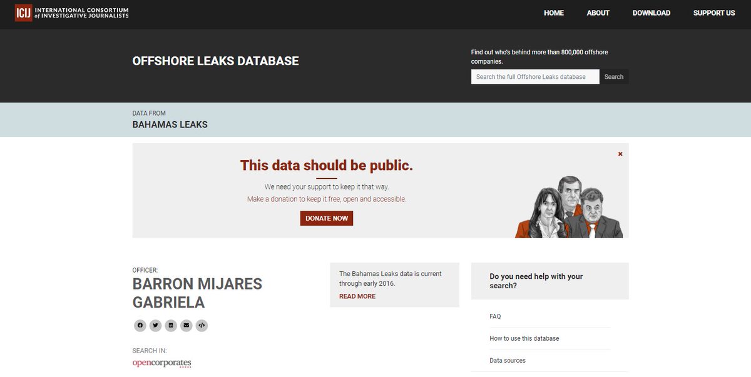Focus the Offshore Leaks search field
751x377 pixels.
click(x=535, y=77)
